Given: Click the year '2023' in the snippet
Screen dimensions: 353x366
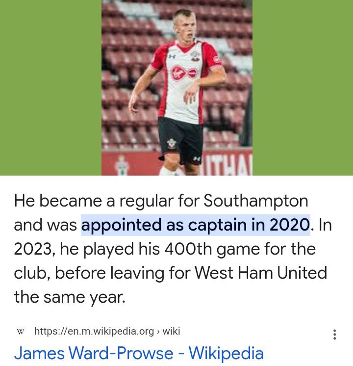Looking at the screenshot, I should pyautogui.click(x=33, y=249).
